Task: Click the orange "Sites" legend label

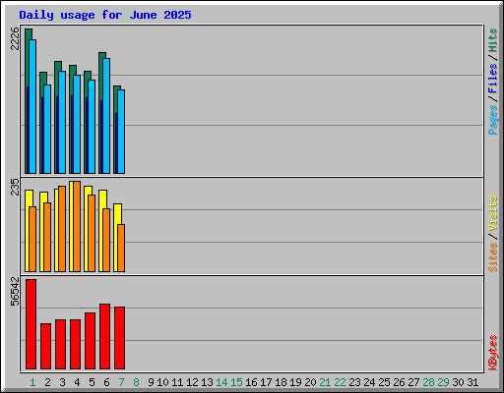Action: coord(493,257)
